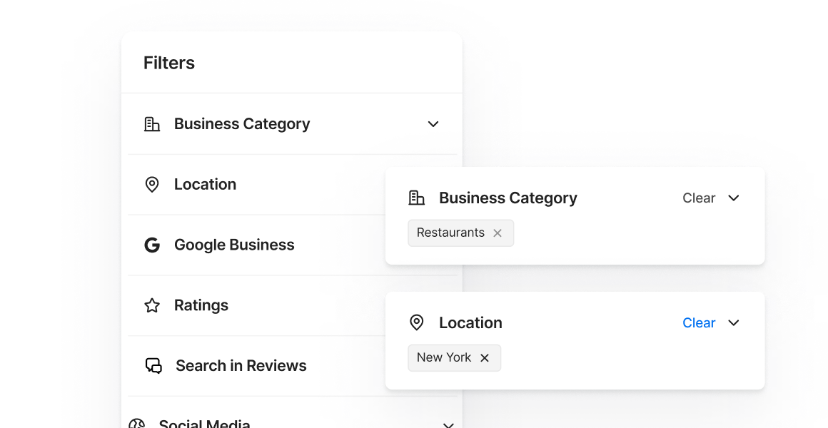The height and width of the screenshot is (428, 828).
Task: Click the Filters heading
Action: coord(169,63)
